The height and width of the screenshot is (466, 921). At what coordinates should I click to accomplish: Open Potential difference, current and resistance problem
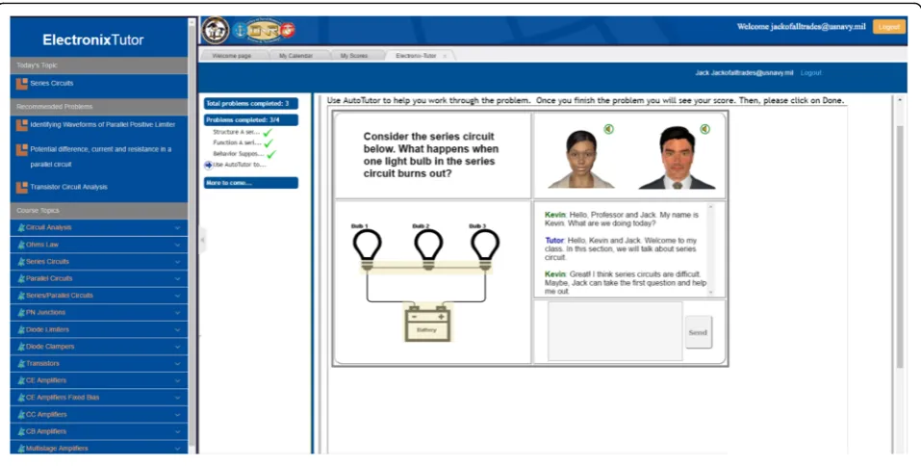tap(100, 157)
